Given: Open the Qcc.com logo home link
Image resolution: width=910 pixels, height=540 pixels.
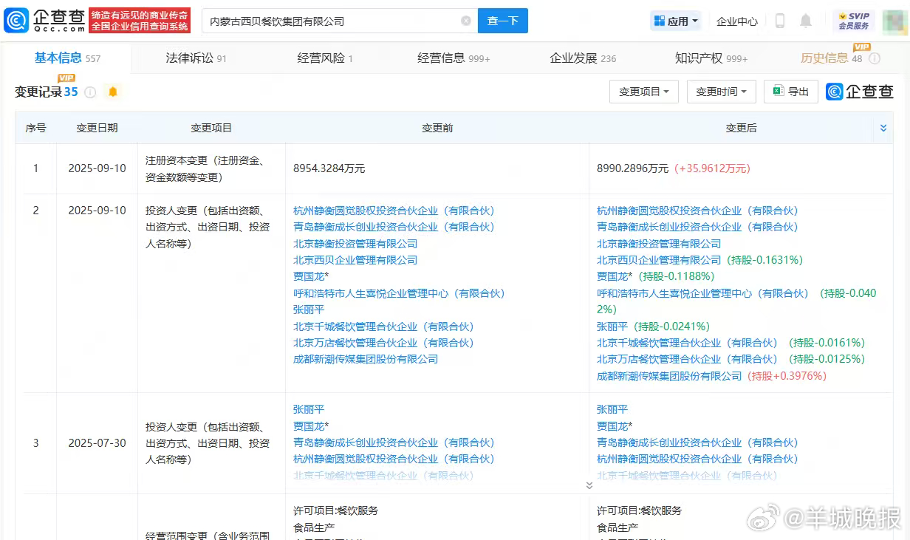Looking at the screenshot, I should (x=45, y=21).
